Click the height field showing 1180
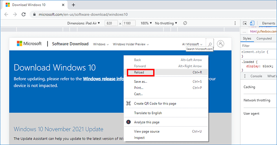Image resolution: width=277 pixels, height=145 pixels. click(129, 23)
